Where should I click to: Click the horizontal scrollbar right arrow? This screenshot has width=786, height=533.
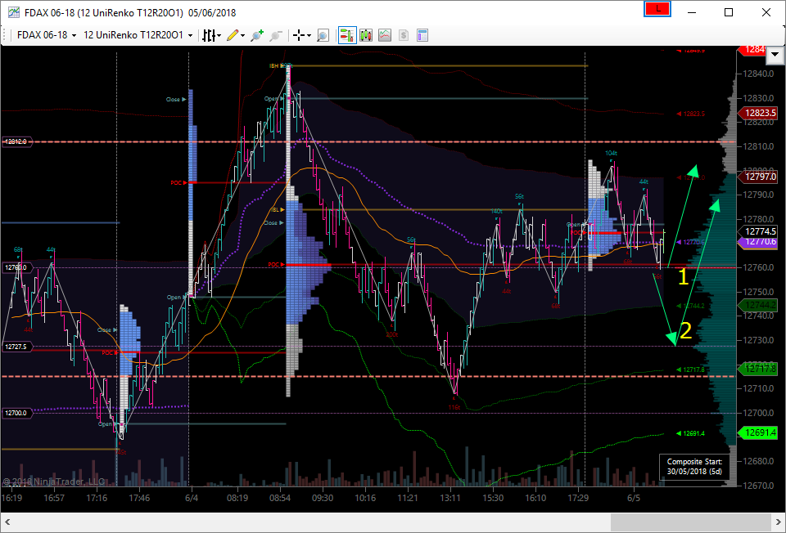coord(778,522)
